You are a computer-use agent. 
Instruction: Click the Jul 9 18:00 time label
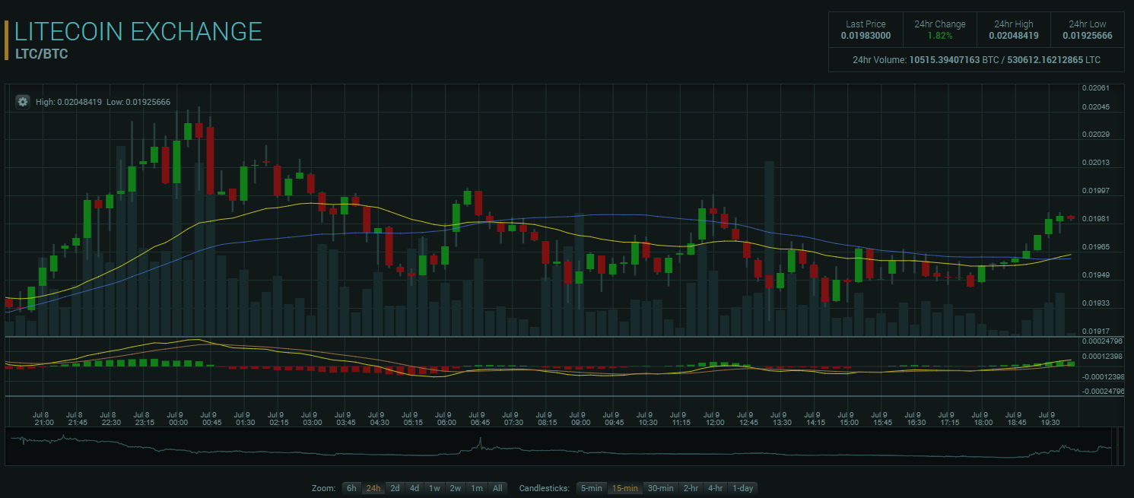pos(983,418)
